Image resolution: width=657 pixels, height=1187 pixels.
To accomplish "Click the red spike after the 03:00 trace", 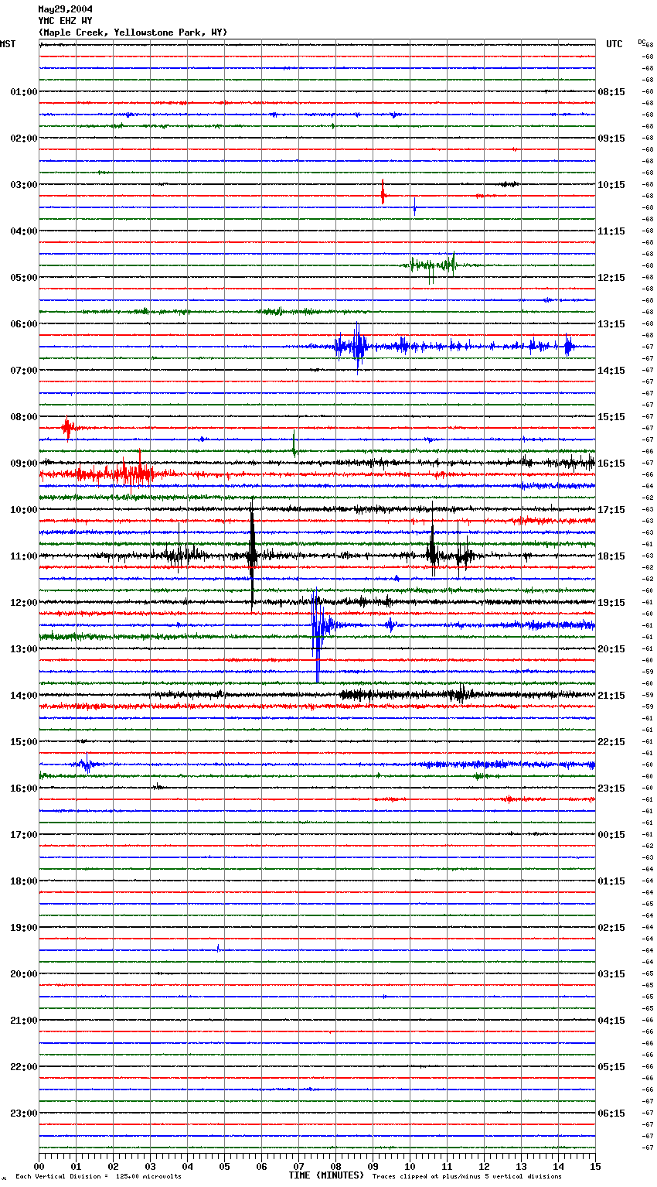I will [x=383, y=193].
